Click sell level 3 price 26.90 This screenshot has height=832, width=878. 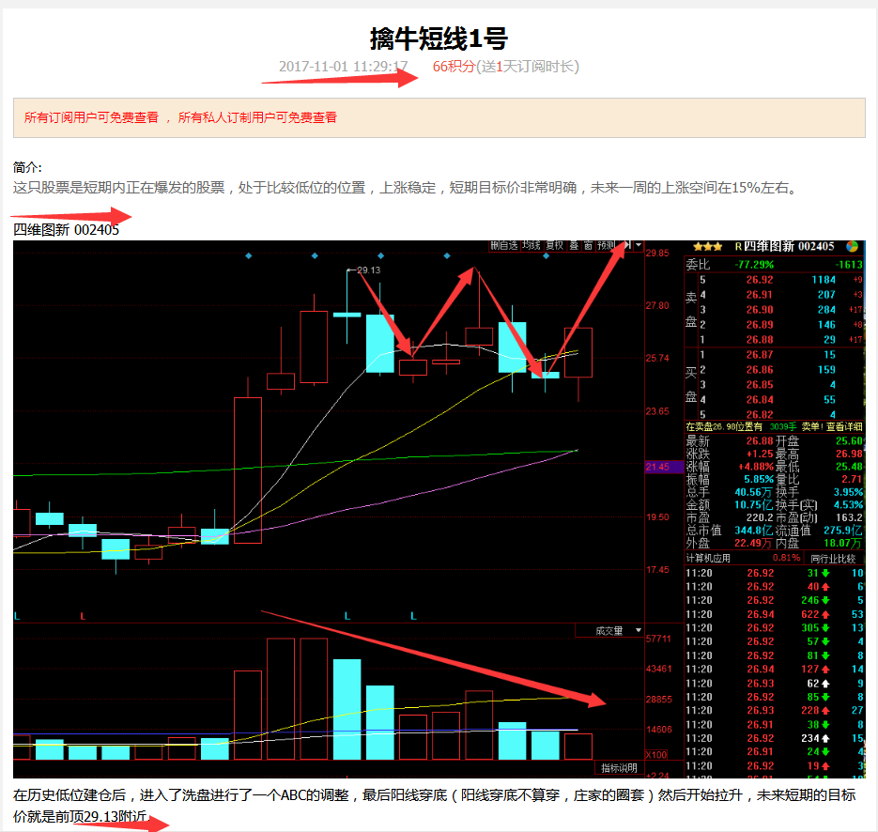click(760, 310)
